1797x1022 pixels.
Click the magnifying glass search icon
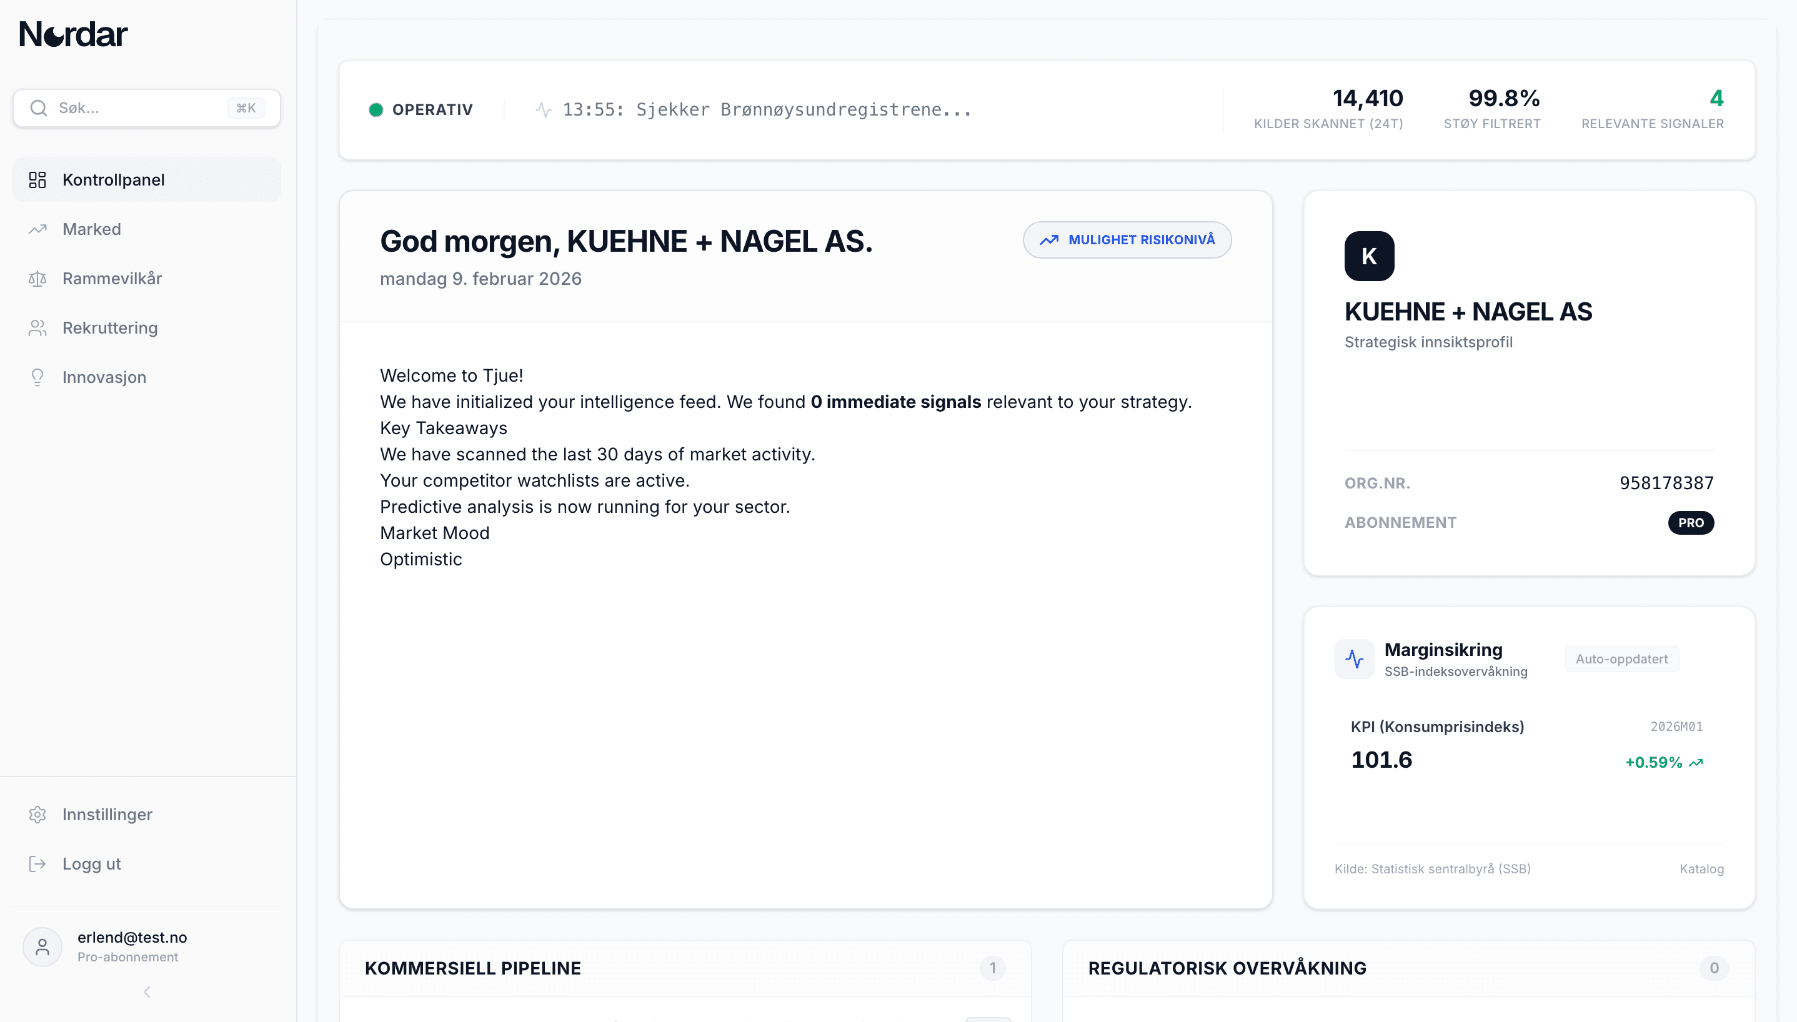pos(39,107)
